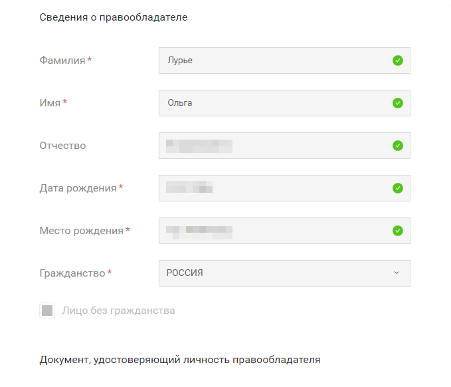
Task: Click the green checkmark in the Дата рождения field
Action: [x=397, y=188]
